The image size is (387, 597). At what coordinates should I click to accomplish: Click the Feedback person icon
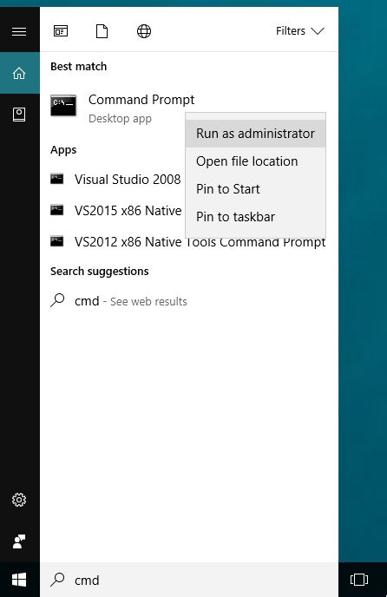19,541
